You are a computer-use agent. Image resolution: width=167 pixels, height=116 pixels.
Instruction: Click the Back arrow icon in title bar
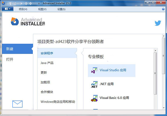coord(26,4)
